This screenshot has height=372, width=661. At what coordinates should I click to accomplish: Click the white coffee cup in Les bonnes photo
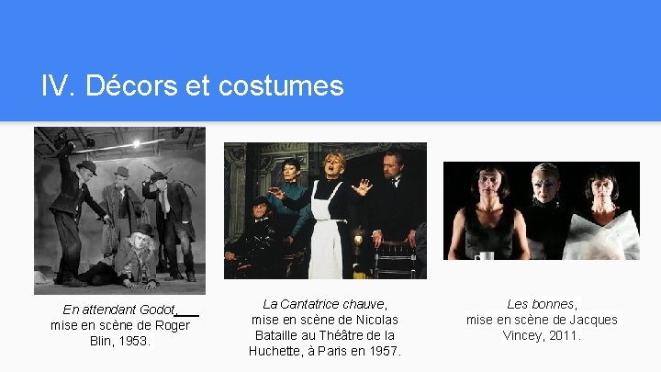tap(485, 255)
